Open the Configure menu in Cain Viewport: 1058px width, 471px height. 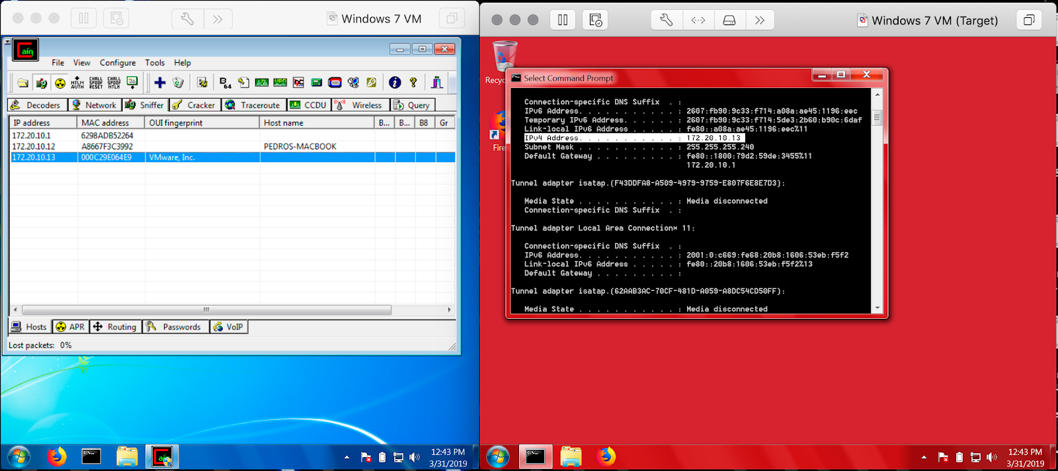click(x=118, y=63)
